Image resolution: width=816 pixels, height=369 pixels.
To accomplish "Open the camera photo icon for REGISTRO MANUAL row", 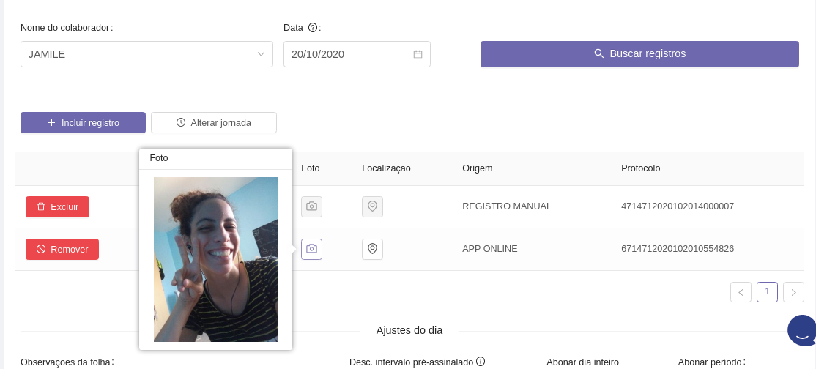I will pyautogui.click(x=311, y=206).
